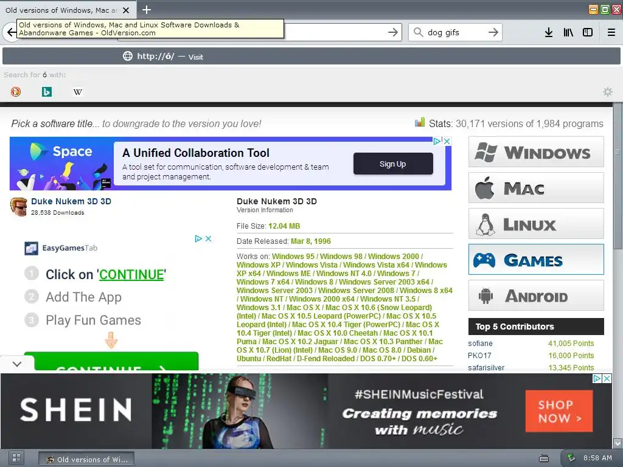Search with DuckDuckGo icon

click(x=16, y=92)
